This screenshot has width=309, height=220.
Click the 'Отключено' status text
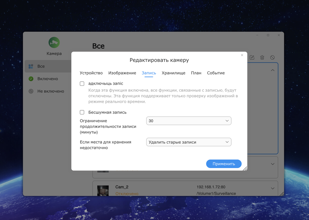(127, 194)
